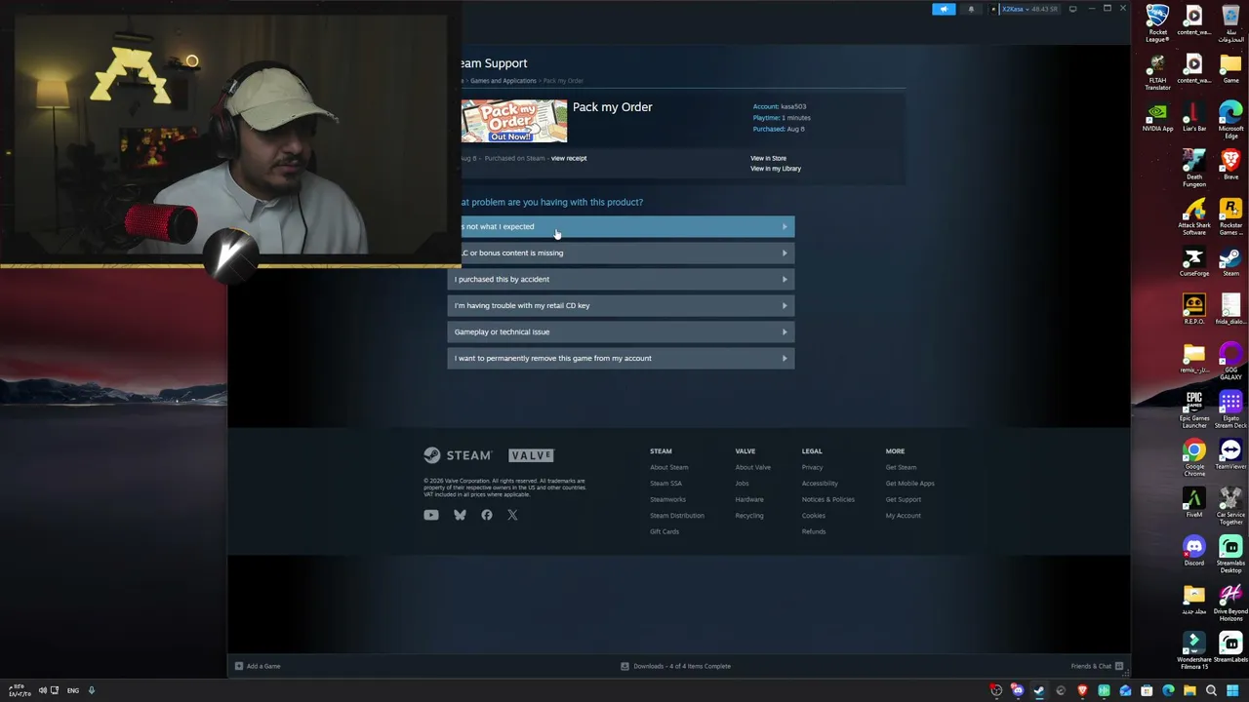Open Steam SSA footer link
Viewport: 1249px width, 702px height.
(666, 484)
